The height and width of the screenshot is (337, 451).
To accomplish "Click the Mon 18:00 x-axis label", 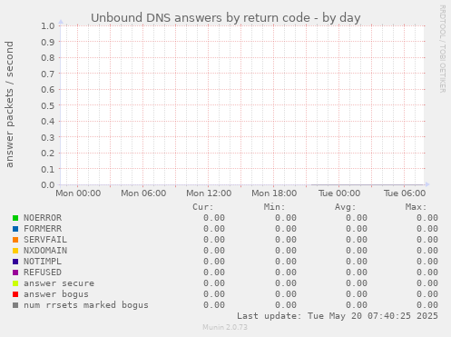I will point(274,193).
